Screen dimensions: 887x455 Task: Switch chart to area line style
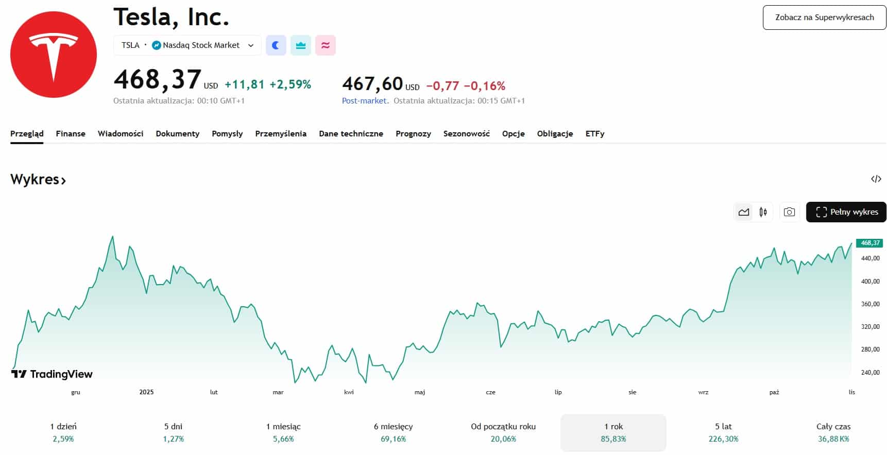tap(743, 212)
